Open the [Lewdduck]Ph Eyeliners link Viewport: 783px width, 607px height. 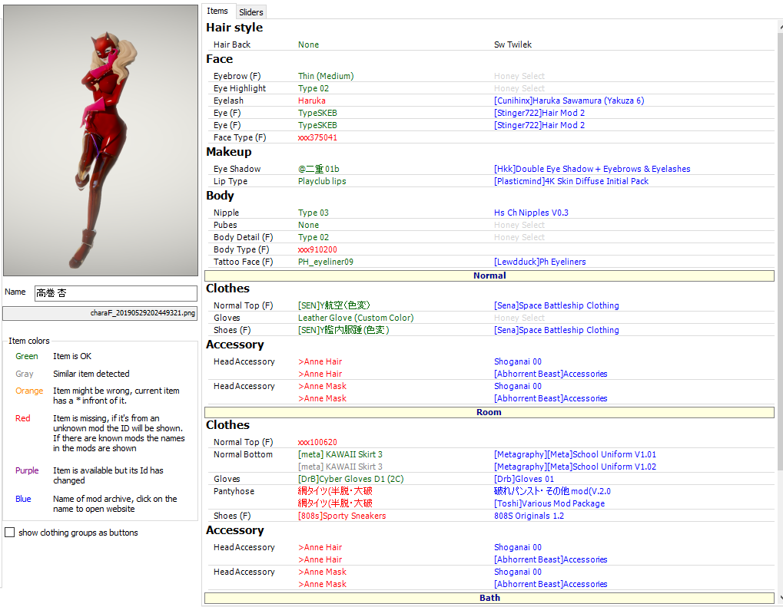[x=540, y=262]
